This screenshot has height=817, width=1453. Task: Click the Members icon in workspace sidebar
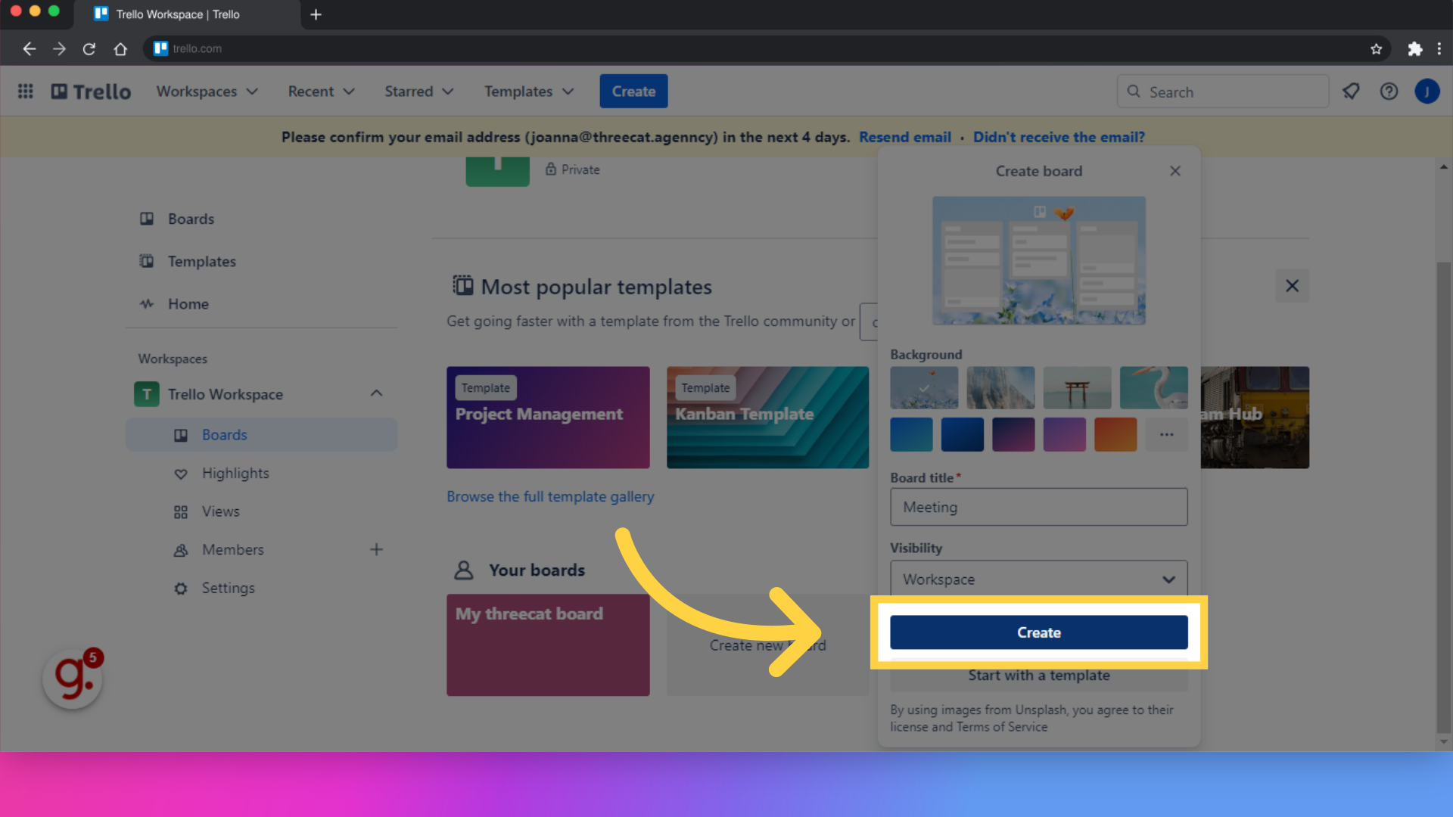[x=179, y=550]
